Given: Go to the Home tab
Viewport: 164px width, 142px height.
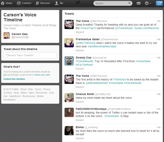Looking at the screenshot, I should click(7, 3).
